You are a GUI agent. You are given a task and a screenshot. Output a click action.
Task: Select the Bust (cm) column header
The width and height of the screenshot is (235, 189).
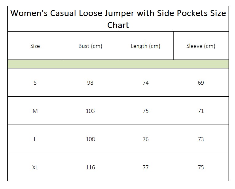coord(90,46)
